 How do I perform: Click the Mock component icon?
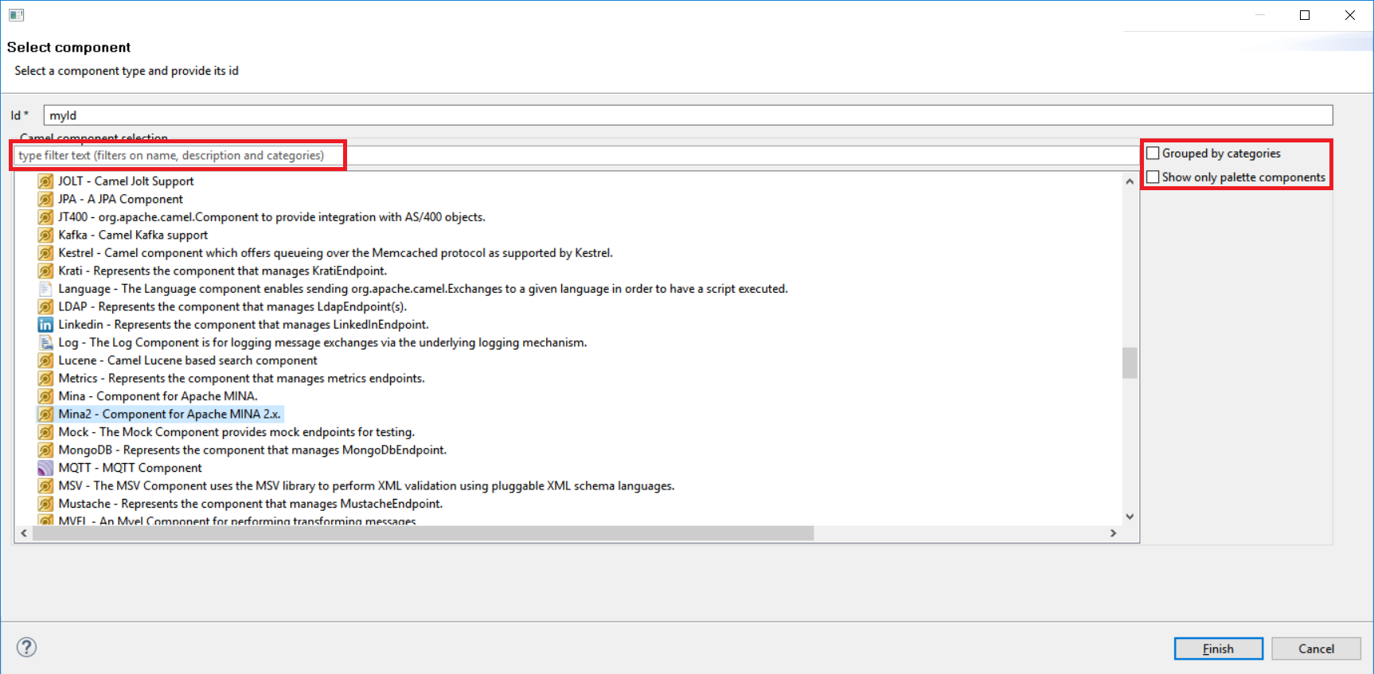click(45, 432)
